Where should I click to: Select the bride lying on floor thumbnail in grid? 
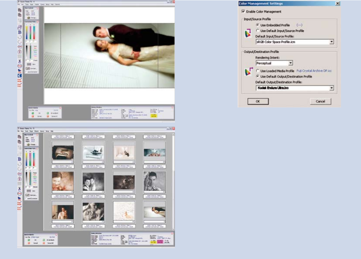pyautogui.click(x=155, y=212)
